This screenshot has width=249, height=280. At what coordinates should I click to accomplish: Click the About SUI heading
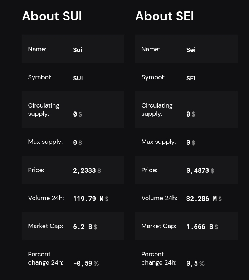click(x=52, y=16)
